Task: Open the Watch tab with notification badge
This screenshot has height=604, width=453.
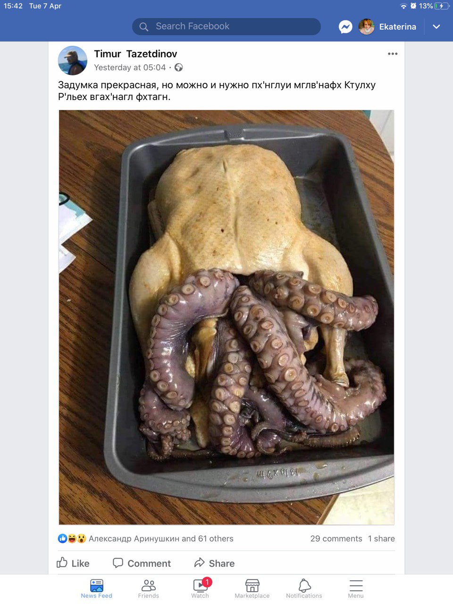Action: coord(201,588)
